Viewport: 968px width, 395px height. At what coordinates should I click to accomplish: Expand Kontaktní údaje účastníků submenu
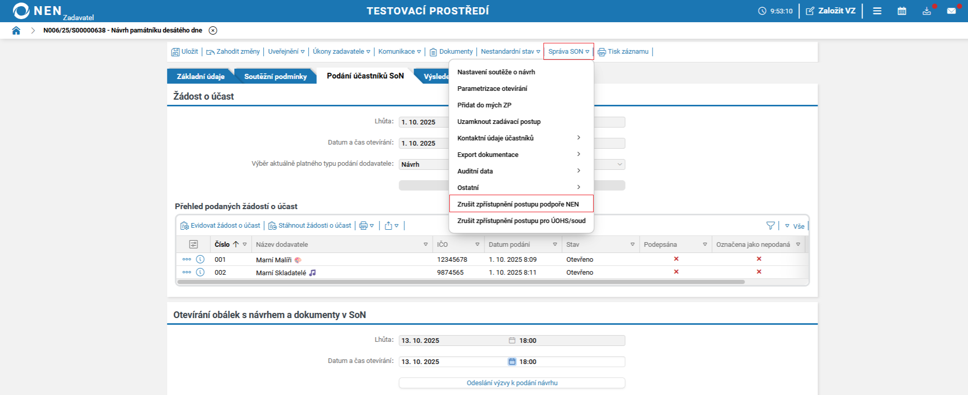pyautogui.click(x=521, y=138)
